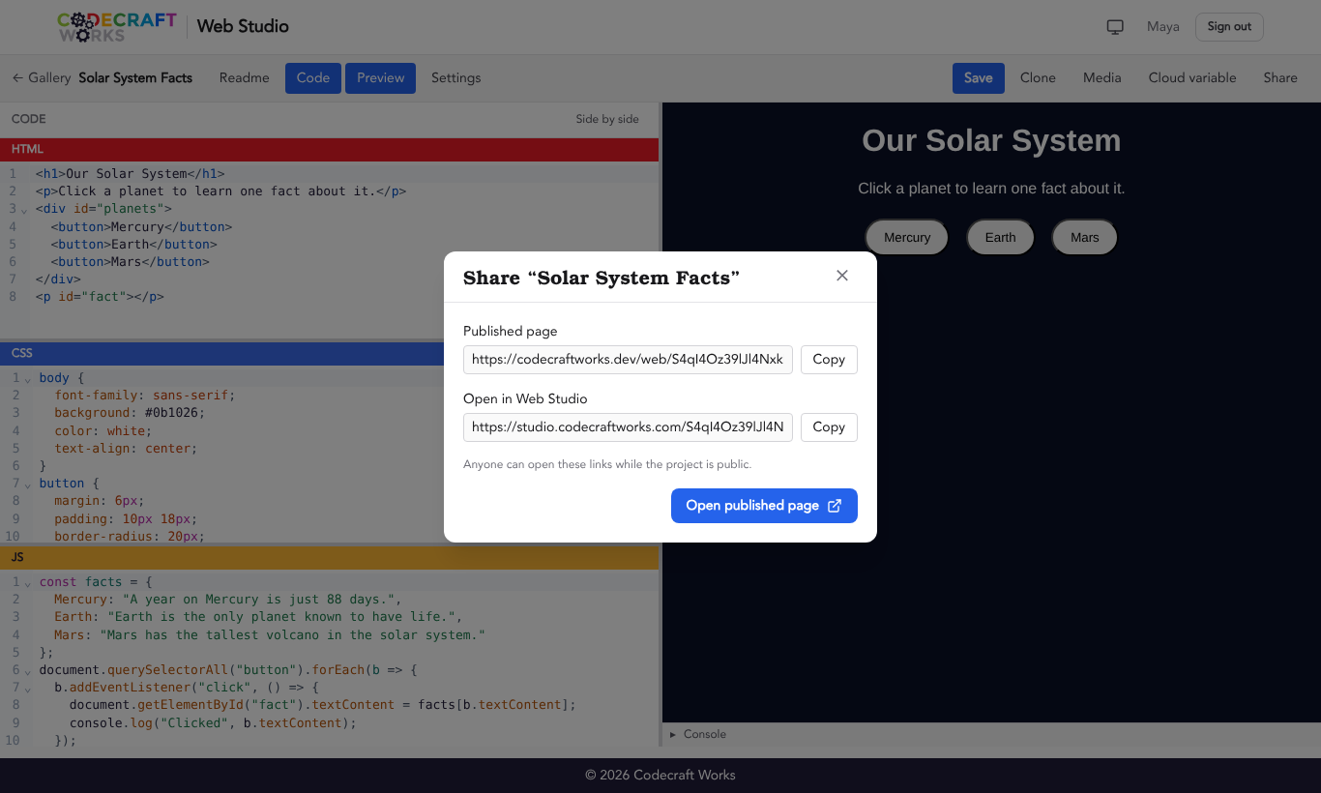Open the Media menu
This screenshot has height=793, width=1321.
pyautogui.click(x=1102, y=77)
